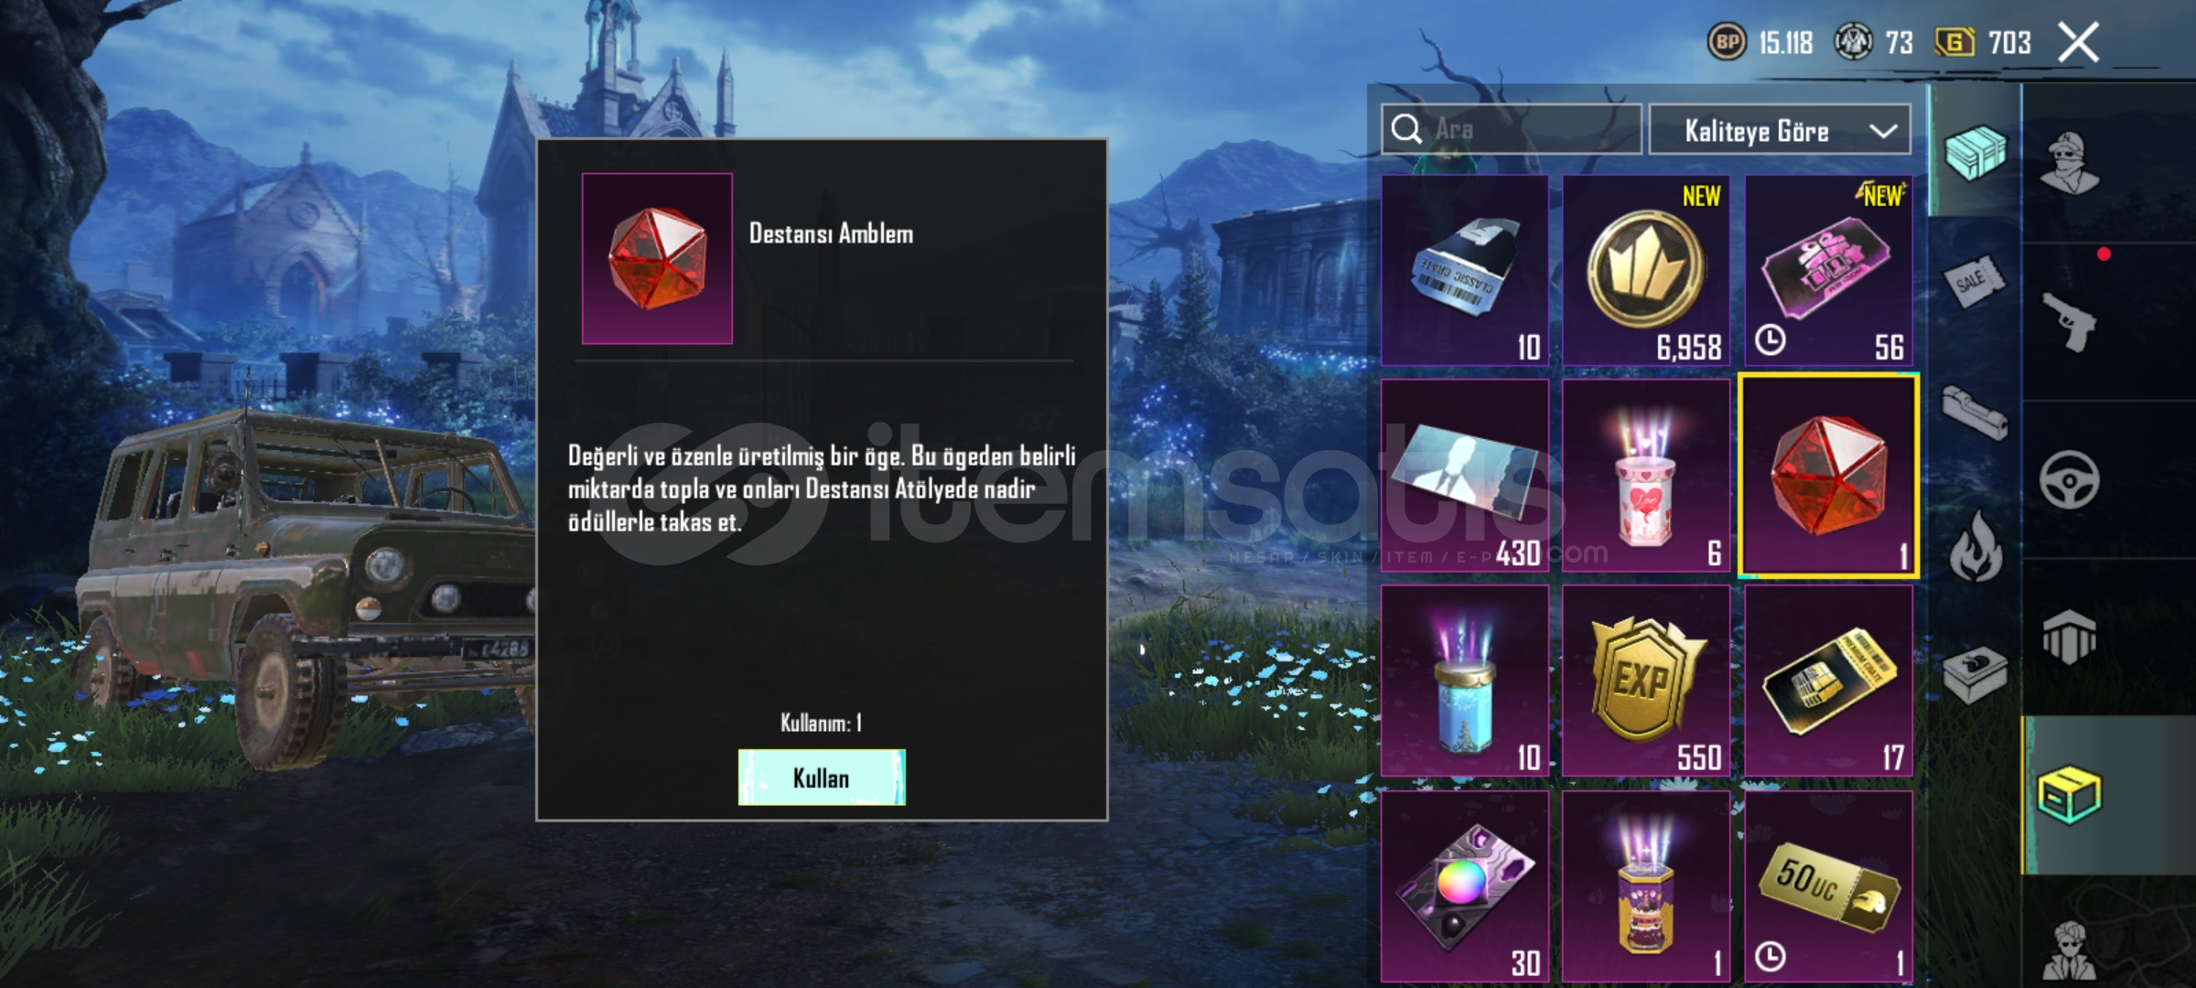Select the ID card with 430 count
Screen dimensions: 2196x988
[1465, 476]
